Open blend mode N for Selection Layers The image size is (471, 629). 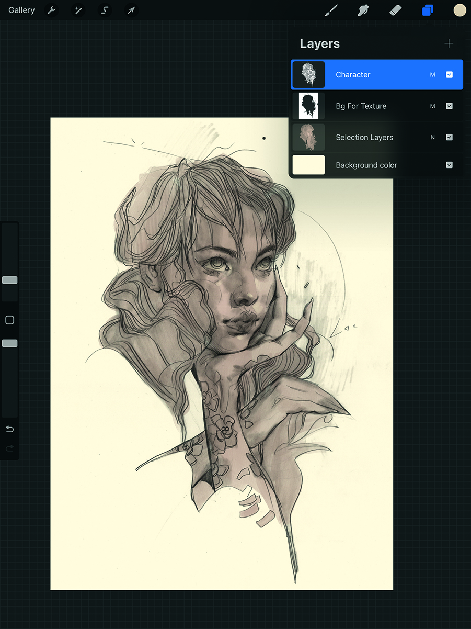coord(432,137)
